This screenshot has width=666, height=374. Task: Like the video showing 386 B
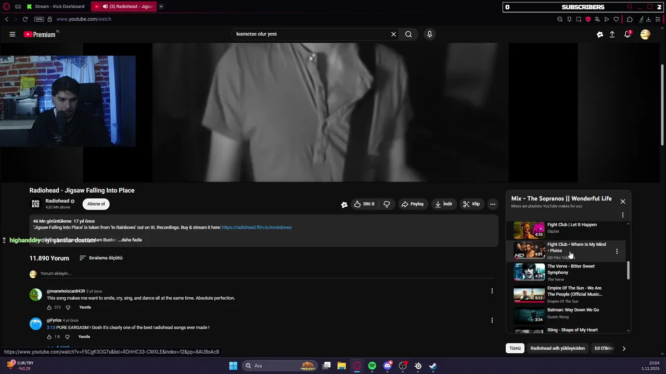tap(364, 204)
